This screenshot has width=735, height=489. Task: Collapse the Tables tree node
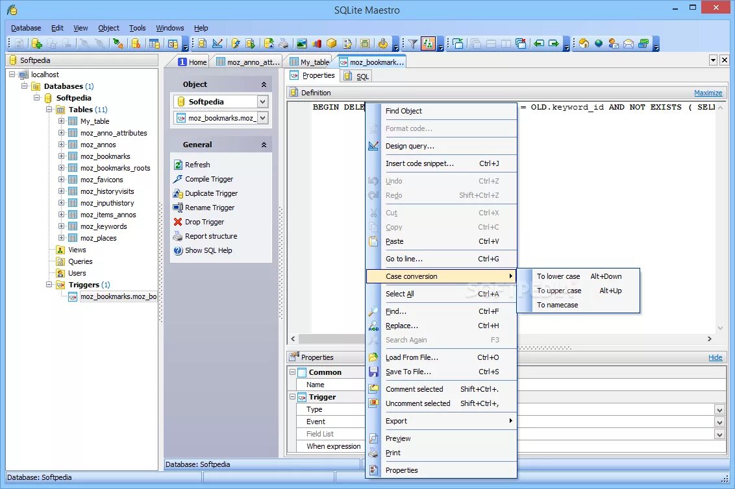pos(49,110)
